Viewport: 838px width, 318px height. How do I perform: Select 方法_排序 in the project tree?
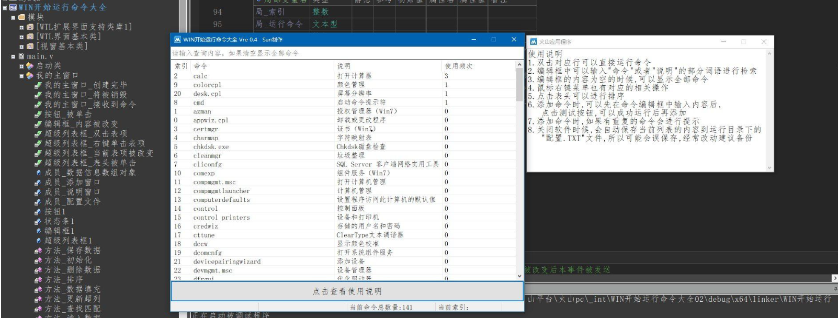point(64,279)
